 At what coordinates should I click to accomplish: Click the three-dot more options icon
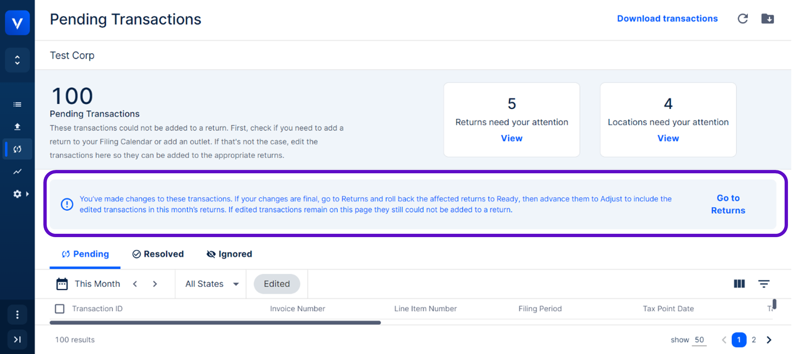(17, 315)
